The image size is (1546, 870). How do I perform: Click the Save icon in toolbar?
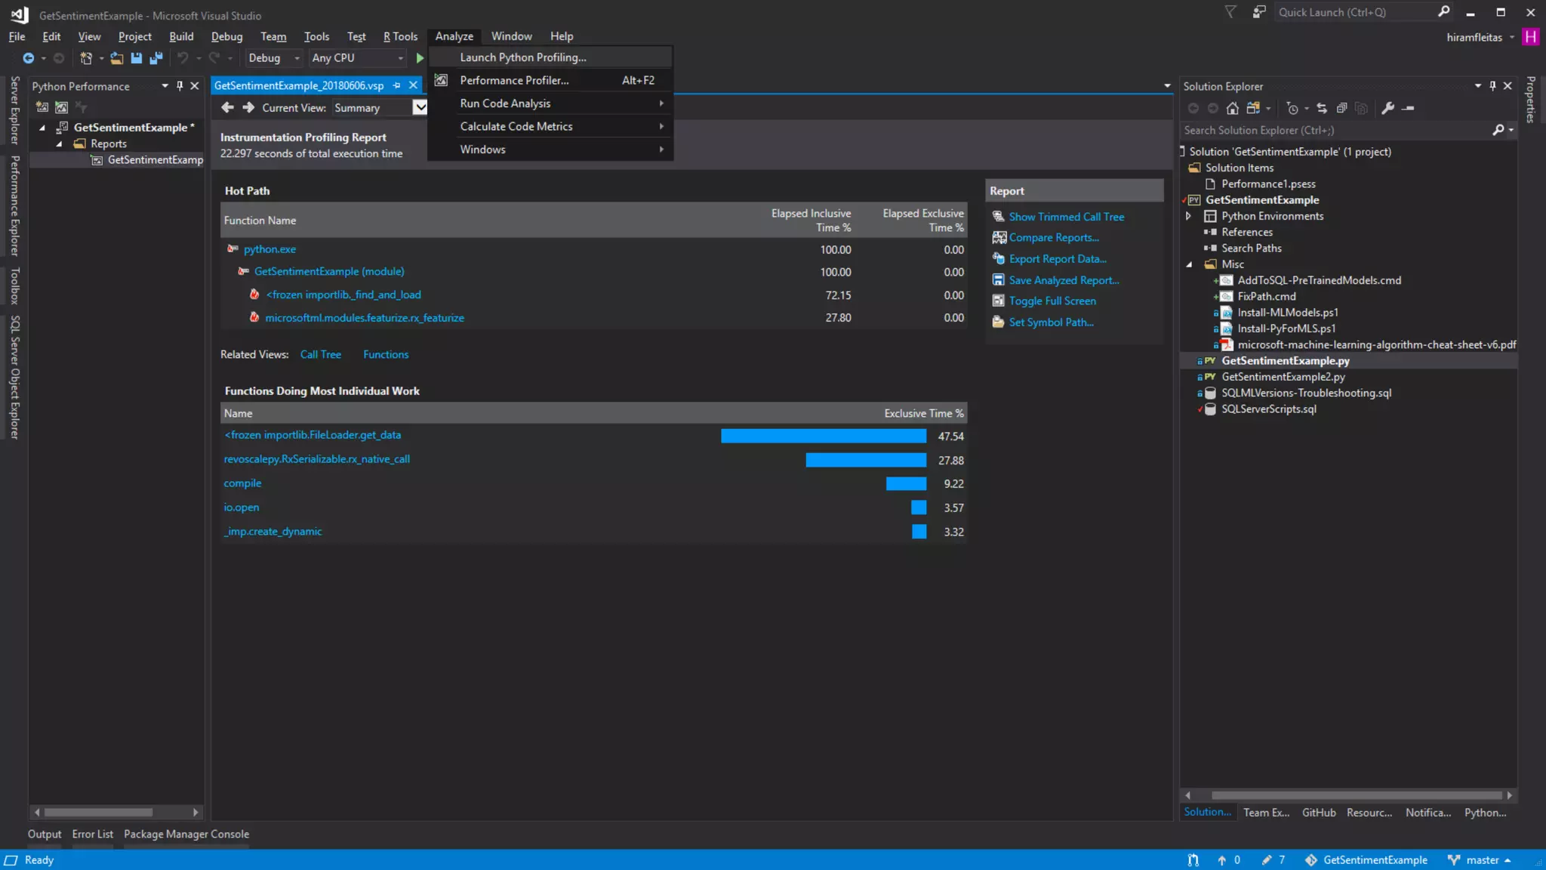pos(137,58)
